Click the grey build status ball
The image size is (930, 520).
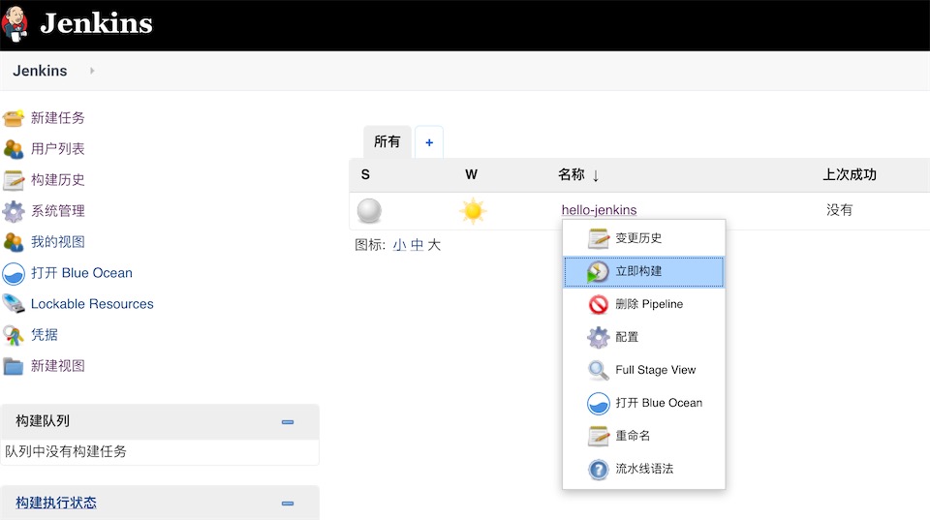tap(369, 210)
